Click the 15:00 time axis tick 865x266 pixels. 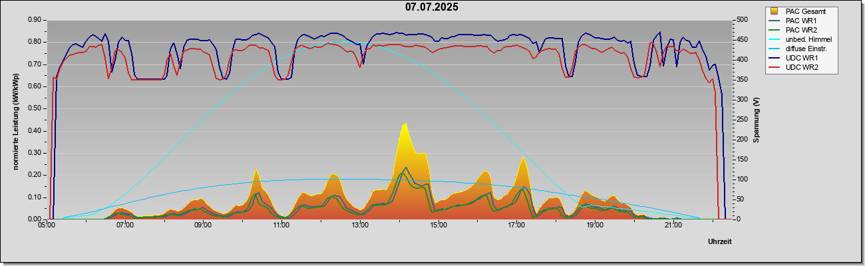point(438,226)
